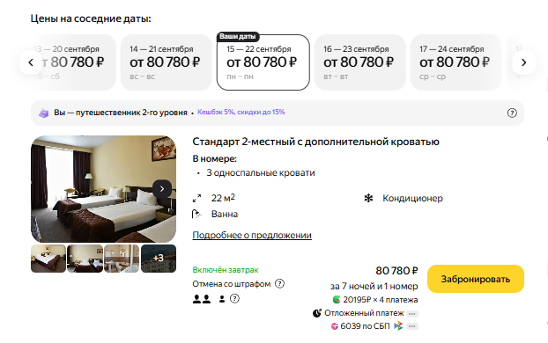Click question mark next to Отмена со штрафом
Image resolution: width=548 pixels, height=343 pixels.
[279, 284]
